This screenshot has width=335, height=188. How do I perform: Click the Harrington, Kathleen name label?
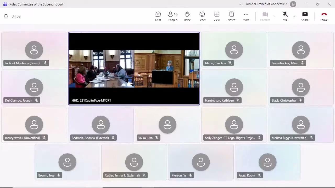(x=219, y=100)
